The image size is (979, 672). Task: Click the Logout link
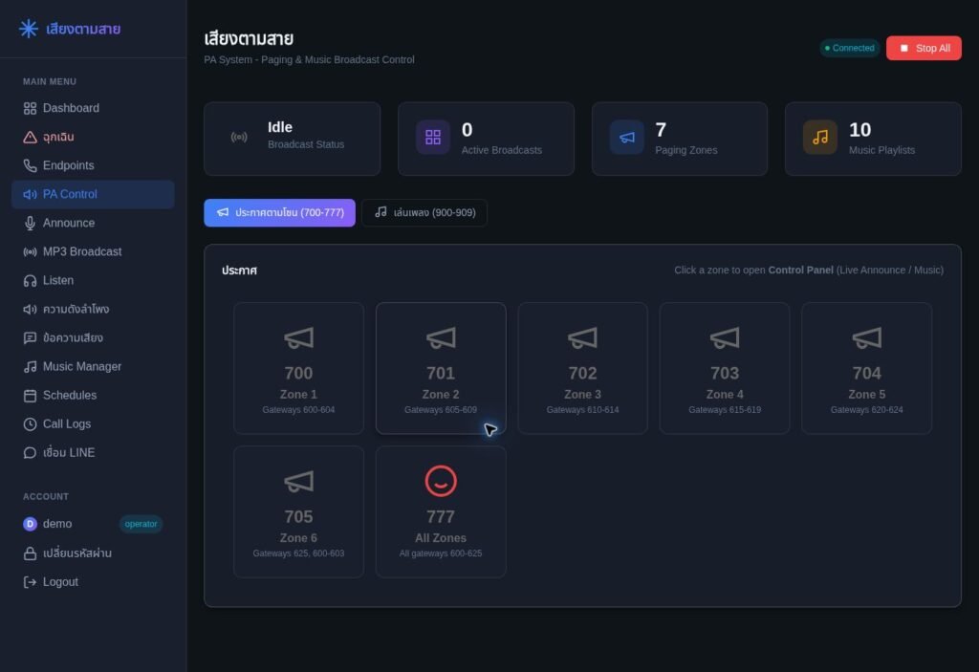click(x=93, y=583)
